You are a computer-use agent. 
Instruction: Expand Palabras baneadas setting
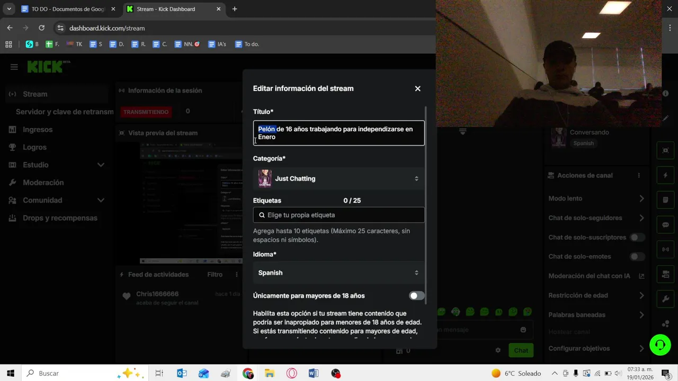coord(596,315)
